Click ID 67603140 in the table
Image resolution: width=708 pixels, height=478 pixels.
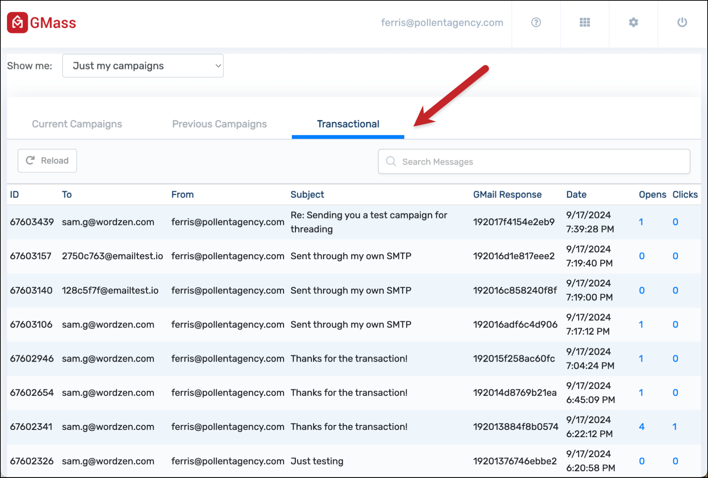click(31, 290)
